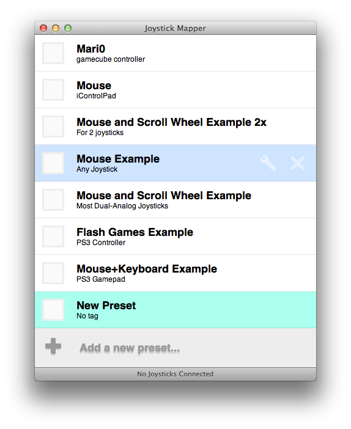The image size is (351, 429).
Task: Enable Mouse and Scroll Wheel Example checkbox
Action: pos(53,200)
